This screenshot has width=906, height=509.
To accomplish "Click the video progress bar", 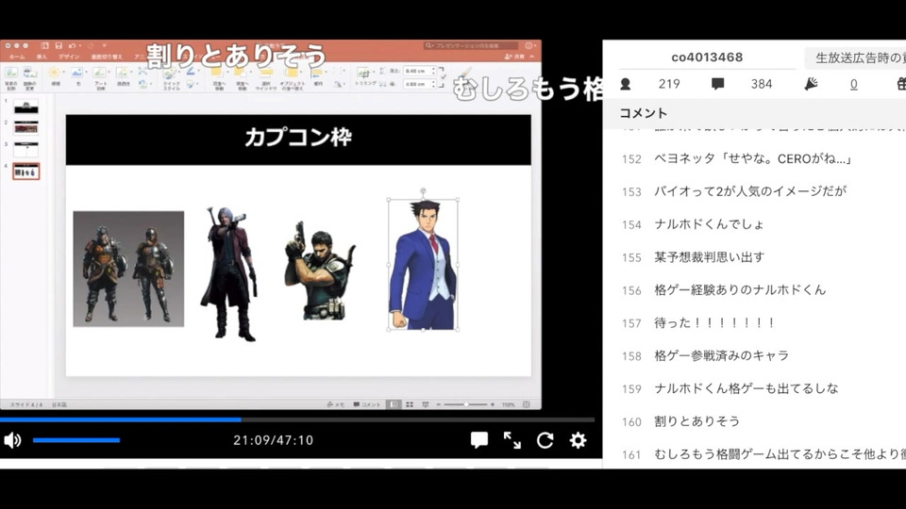I will click(297, 419).
